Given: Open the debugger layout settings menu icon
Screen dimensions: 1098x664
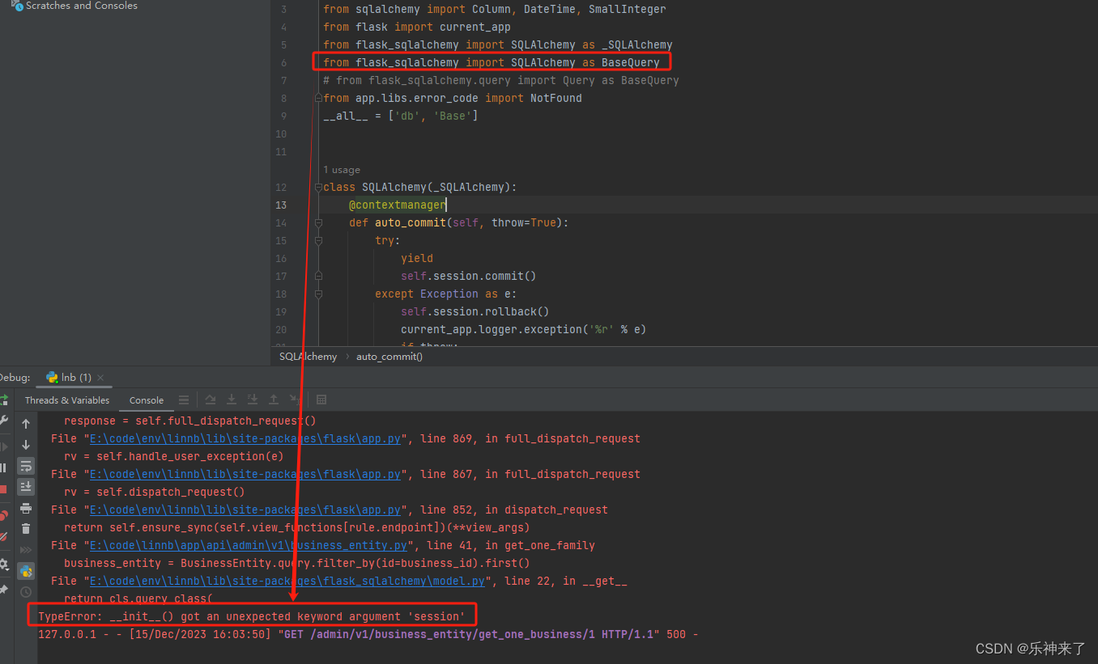Looking at the screenshot, I should point(184,400).
